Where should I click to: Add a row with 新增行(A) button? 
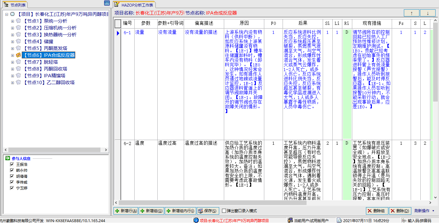pyautogui.click(x=126, y=211)
